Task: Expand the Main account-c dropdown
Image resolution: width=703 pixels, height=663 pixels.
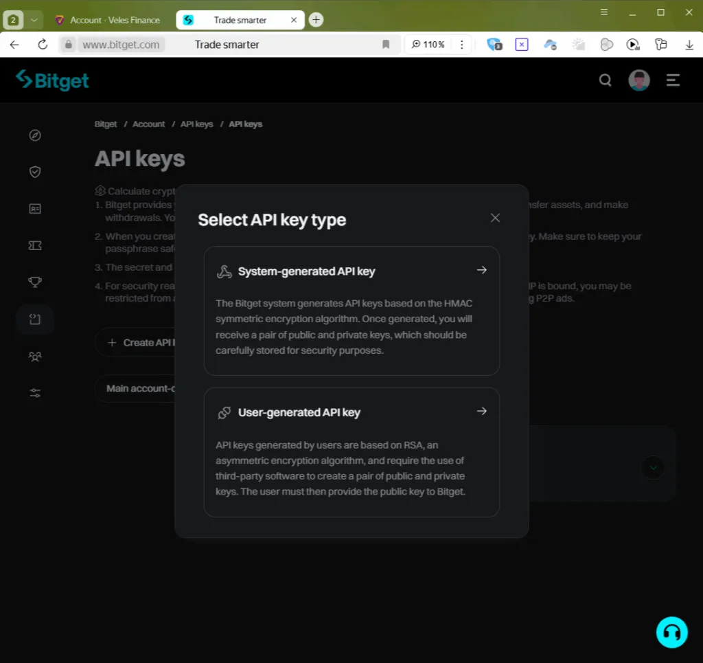Action: click(x=141, y=388)
